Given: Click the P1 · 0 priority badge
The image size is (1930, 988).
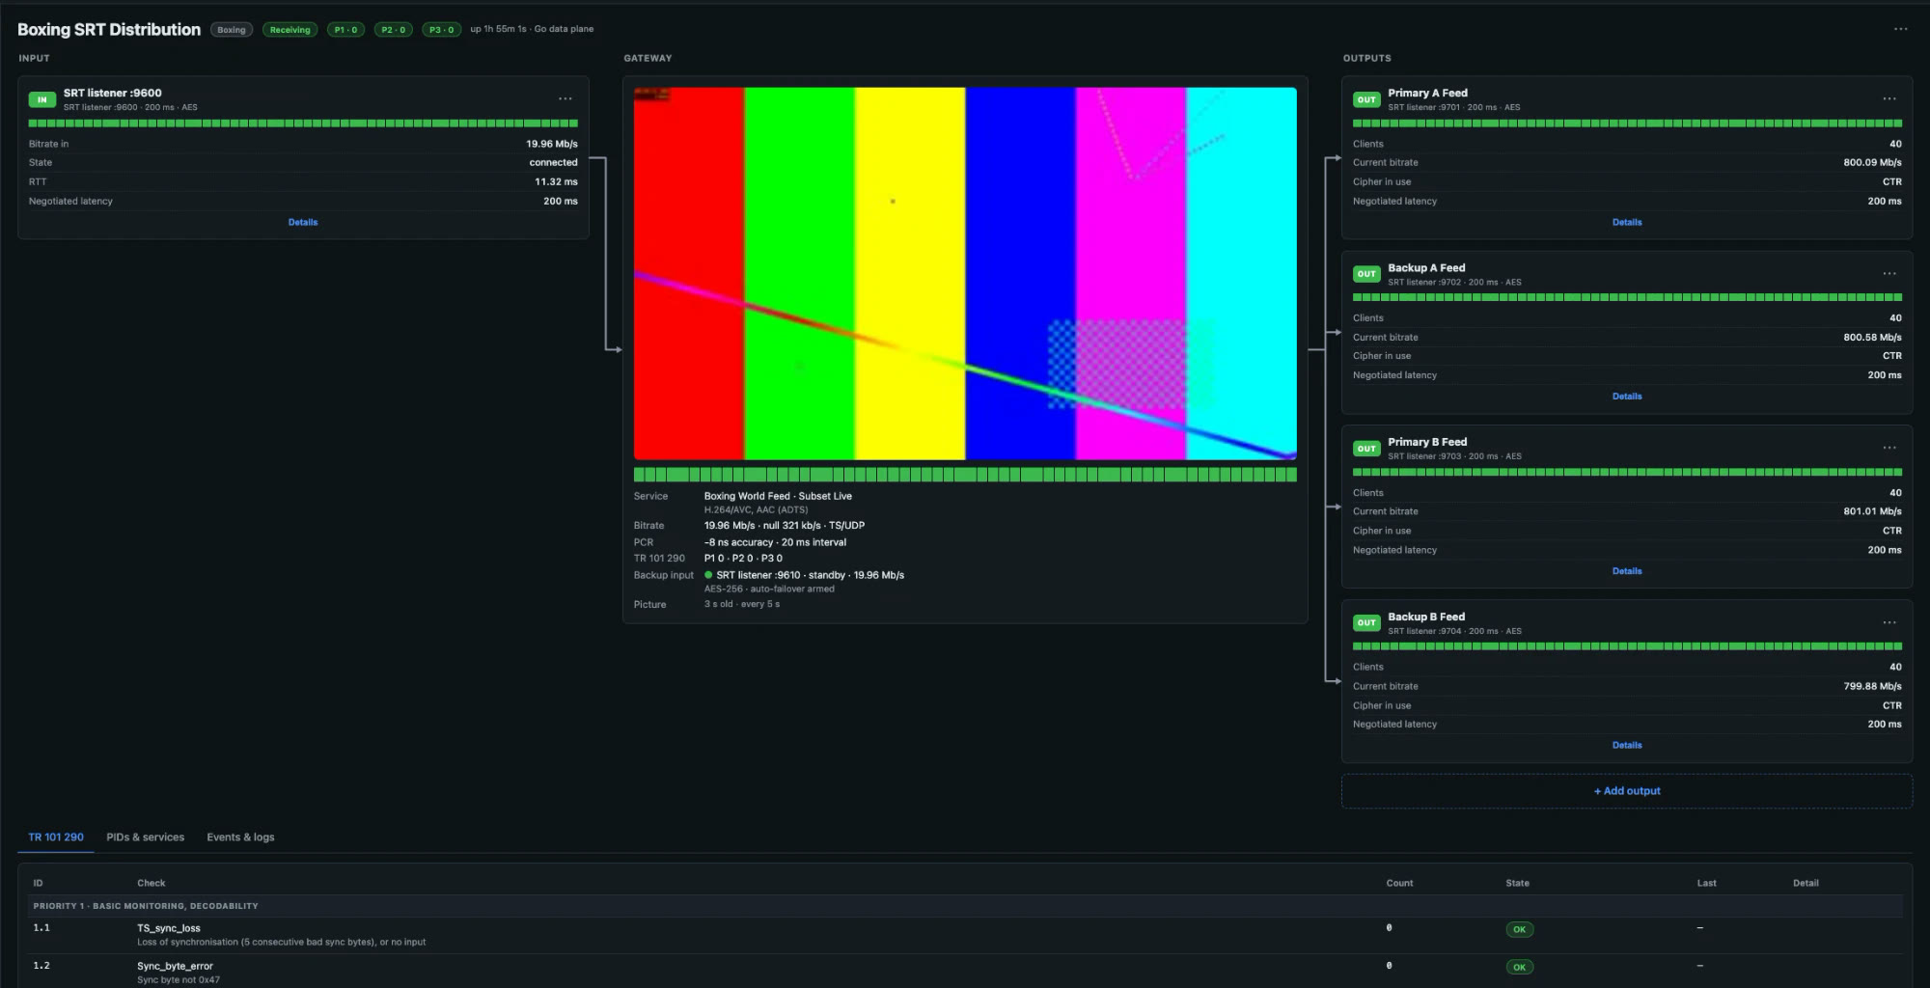Looking at the screenshot, I should tap(346, 30).
